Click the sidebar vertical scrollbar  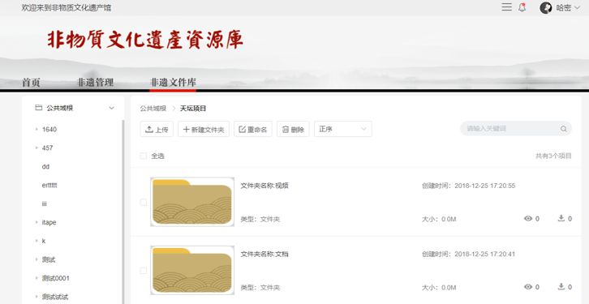123,212
